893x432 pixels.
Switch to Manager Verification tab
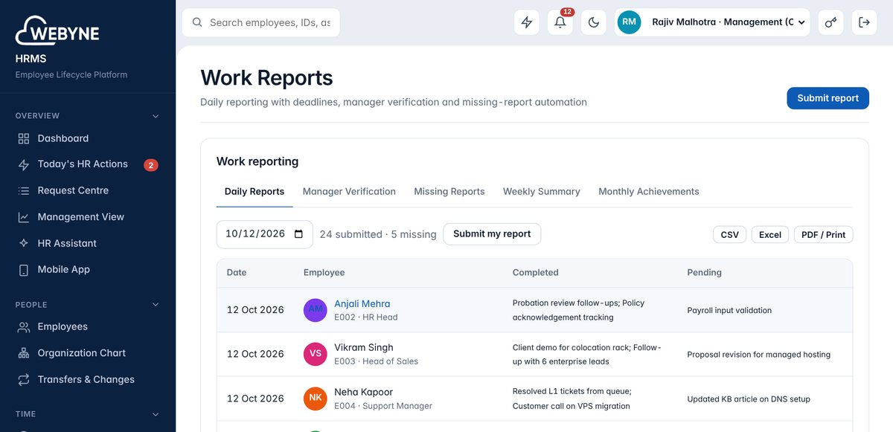349,192
